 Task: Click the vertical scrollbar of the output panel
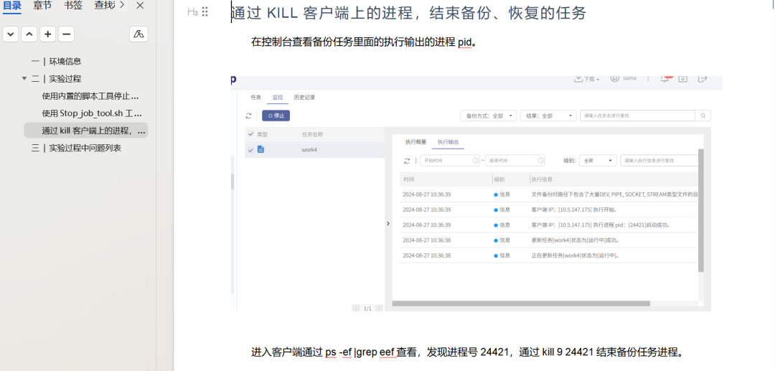point(700,210)
